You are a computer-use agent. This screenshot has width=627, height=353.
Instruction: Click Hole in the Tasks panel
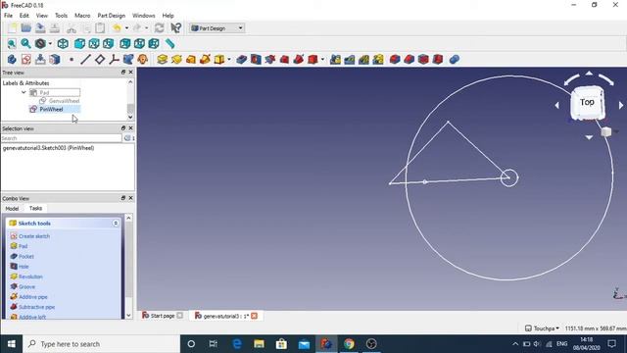pyautogui.click(x=24, y=267)
